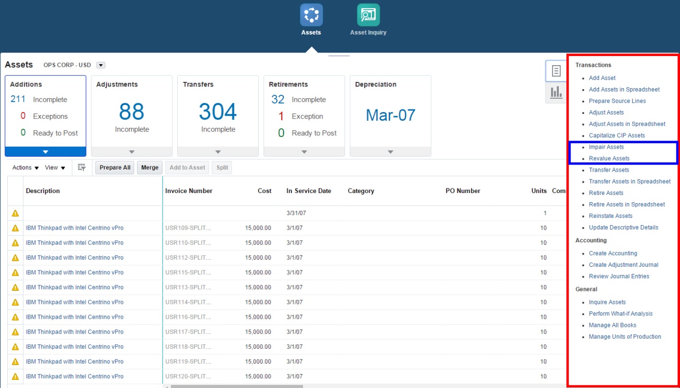Viewport: 680px width, 388px height.
Task: Open the Capitalize CIP Assets link
Action: point(617,135)
